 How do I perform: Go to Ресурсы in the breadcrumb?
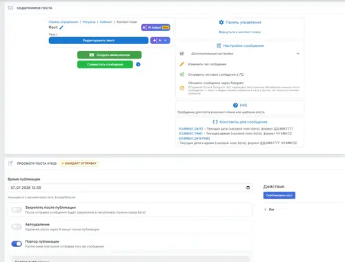pos(89,22)
